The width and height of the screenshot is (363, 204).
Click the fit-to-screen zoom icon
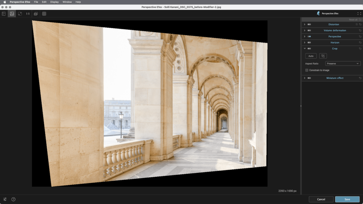coord(20,14)
